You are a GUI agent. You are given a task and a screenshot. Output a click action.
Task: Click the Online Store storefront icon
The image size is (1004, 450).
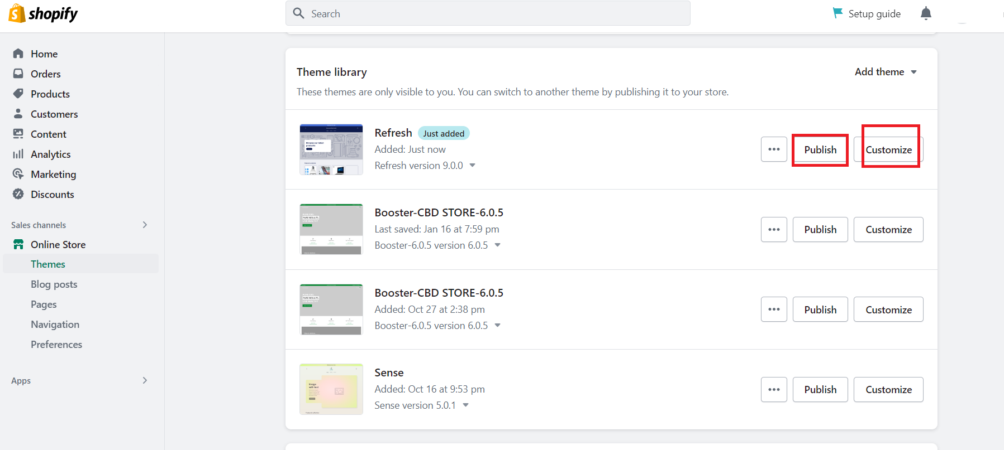pyautogui.click(x=18, y=244)
